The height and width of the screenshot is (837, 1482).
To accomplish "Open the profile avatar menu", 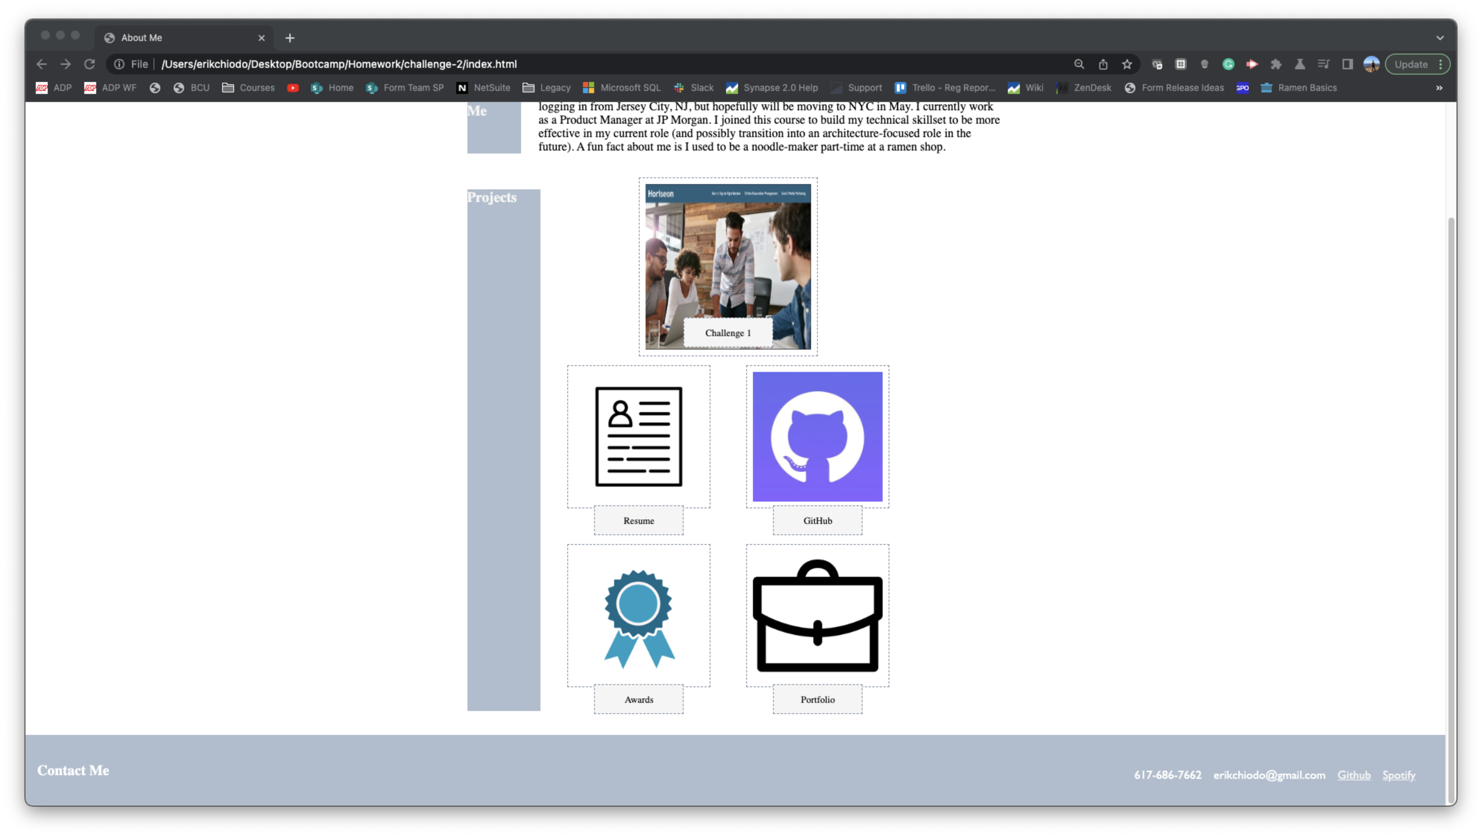I will [1372, 64].
